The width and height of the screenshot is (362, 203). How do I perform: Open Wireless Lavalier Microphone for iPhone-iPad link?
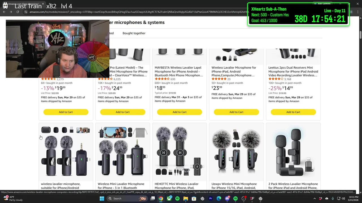click(234, 71)
